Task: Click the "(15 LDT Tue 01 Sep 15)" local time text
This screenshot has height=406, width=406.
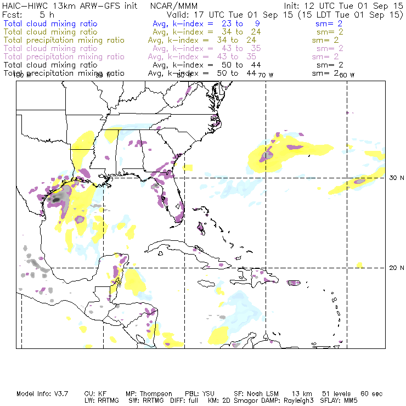Action: click(x=351, y=15)
